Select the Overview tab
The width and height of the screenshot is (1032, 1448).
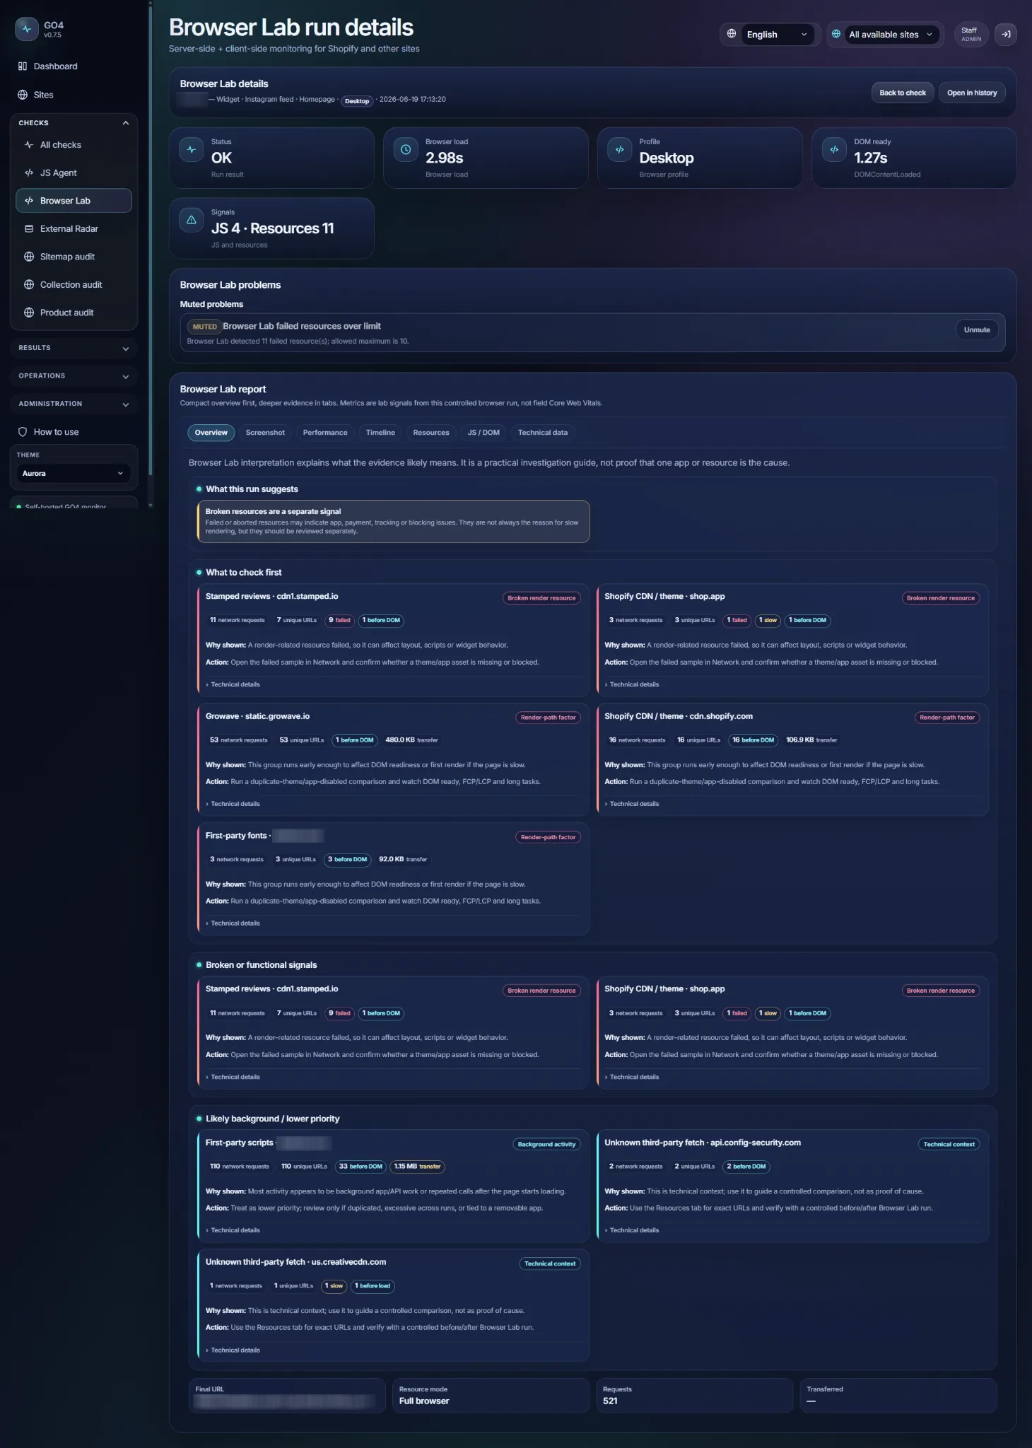click(211, 433)
